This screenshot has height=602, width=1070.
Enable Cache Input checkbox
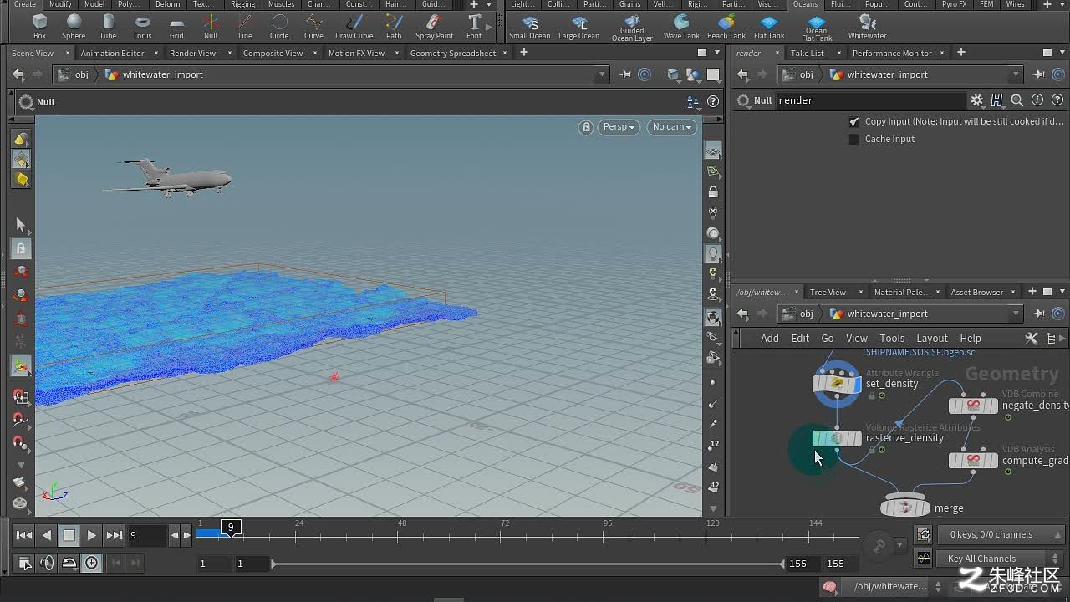[853, 139]
